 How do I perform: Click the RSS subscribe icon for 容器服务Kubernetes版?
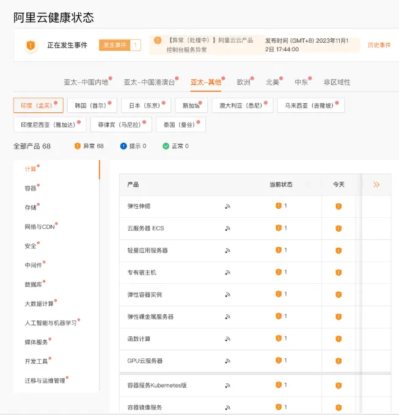pos(227,386)
